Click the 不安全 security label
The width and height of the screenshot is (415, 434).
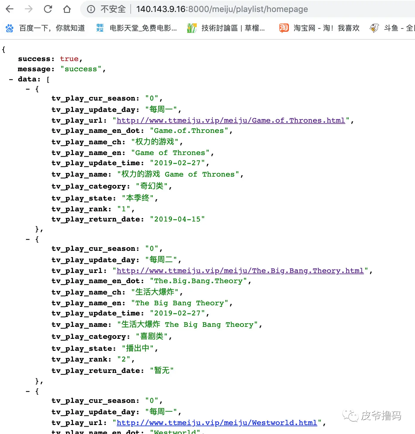click(x=113, y=9)
